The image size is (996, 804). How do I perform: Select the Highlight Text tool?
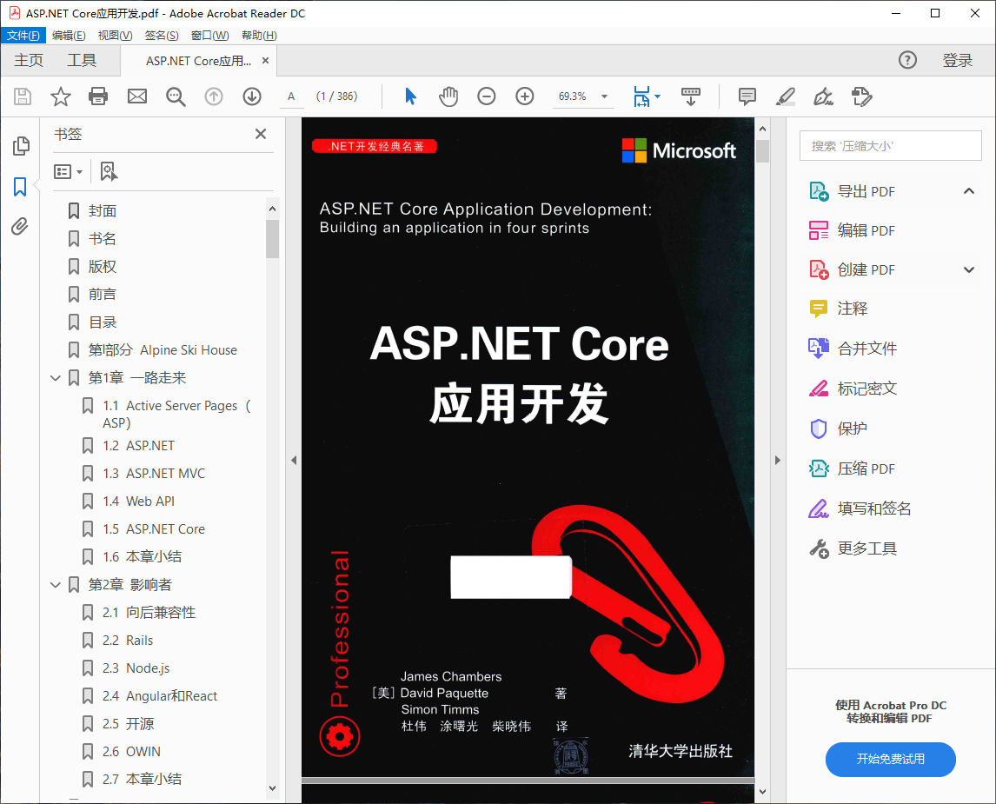(784, 96)
